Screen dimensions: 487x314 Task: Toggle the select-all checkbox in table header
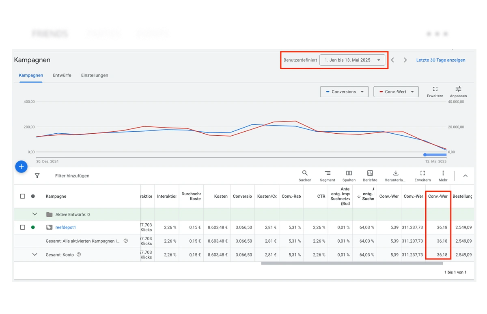pyautogui.click(x=23, y=196)
